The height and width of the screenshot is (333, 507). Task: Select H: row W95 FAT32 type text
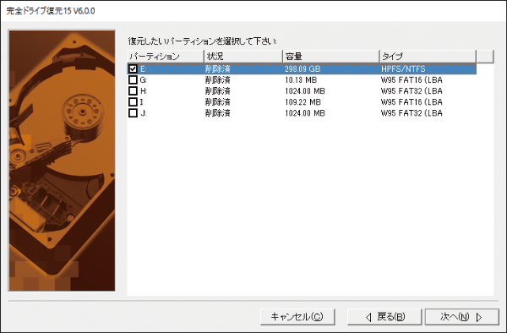coord(412,90)
